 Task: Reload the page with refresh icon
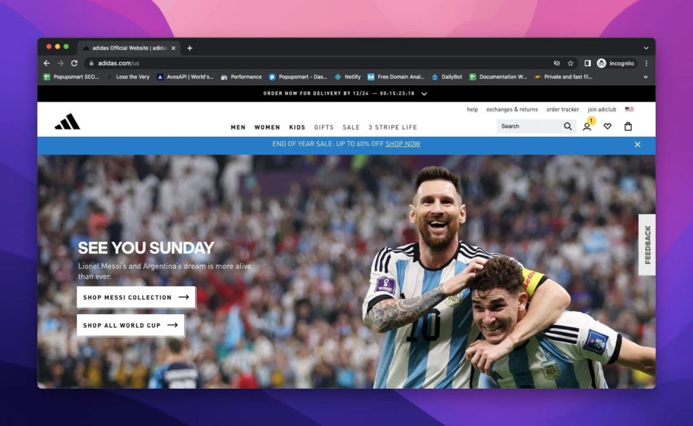(x=74, y=63)
